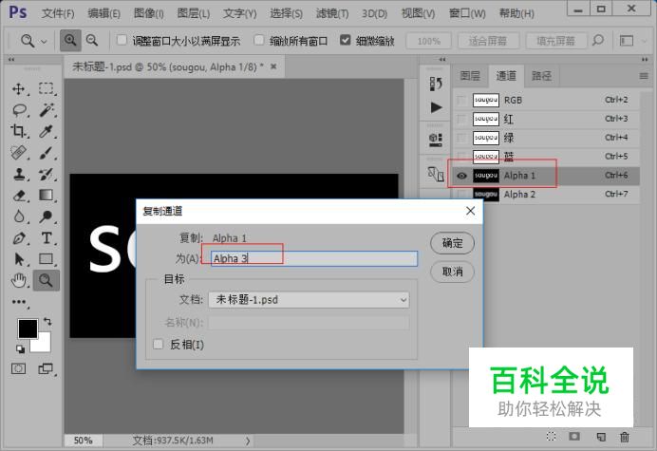Open the Actions panel play icon
Screen dimensions: 657x451
436,107
